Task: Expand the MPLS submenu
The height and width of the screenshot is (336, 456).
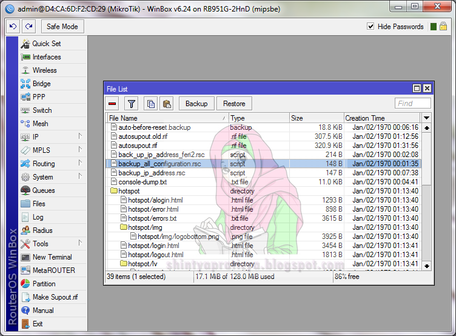Action: [x=80, y=150]
